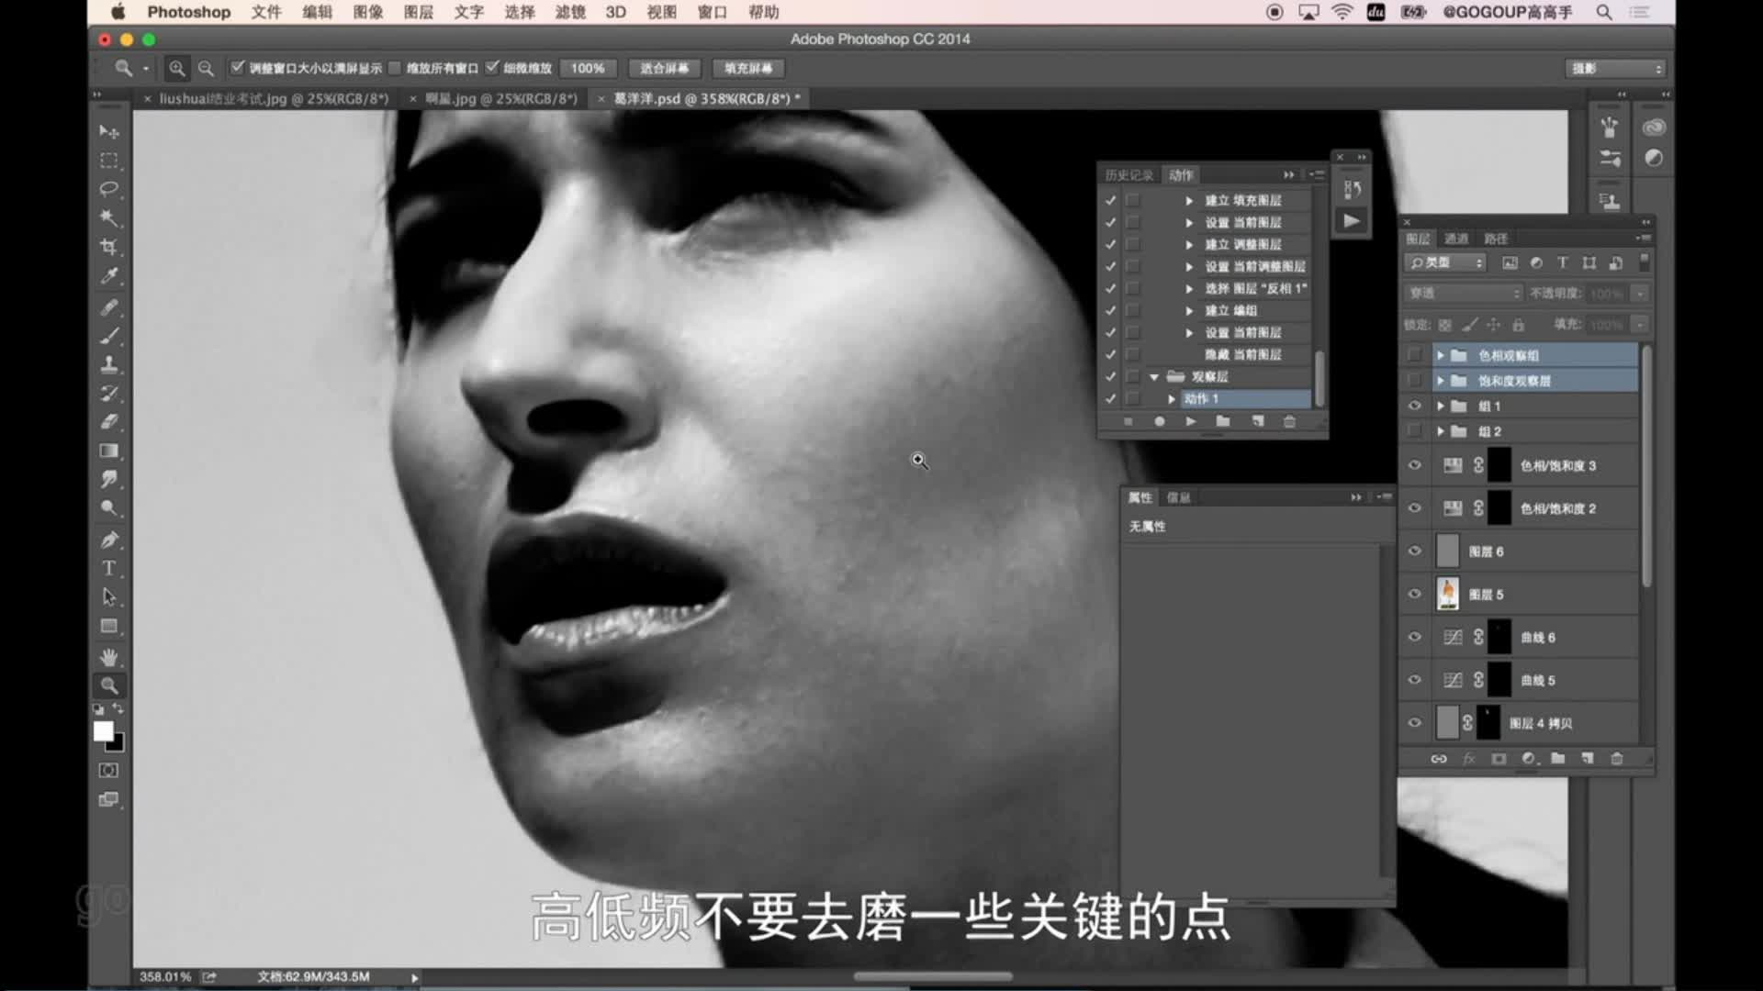The height and width of the screenshot is (991, 1763).
Task: Hide 曲线 6 layer visibility
Action: tap(1415, 637)
